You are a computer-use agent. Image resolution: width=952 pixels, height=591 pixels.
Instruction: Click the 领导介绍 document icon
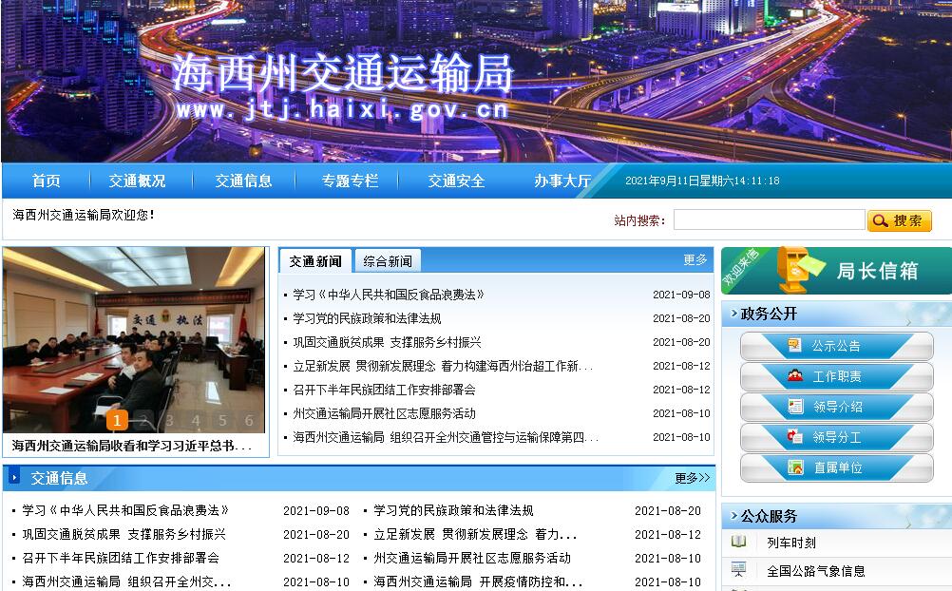click(x=795, y=406)
